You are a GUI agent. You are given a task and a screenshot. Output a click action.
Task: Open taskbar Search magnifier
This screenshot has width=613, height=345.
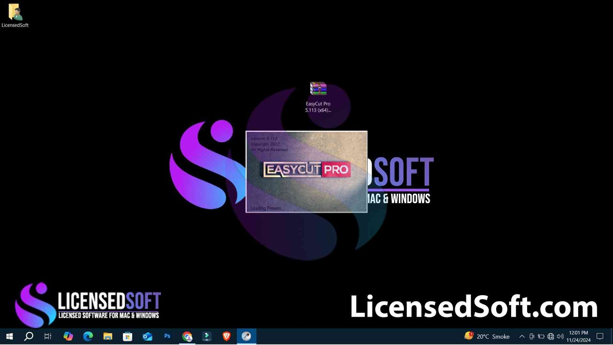pyautogui.click(x=29, y=336)
